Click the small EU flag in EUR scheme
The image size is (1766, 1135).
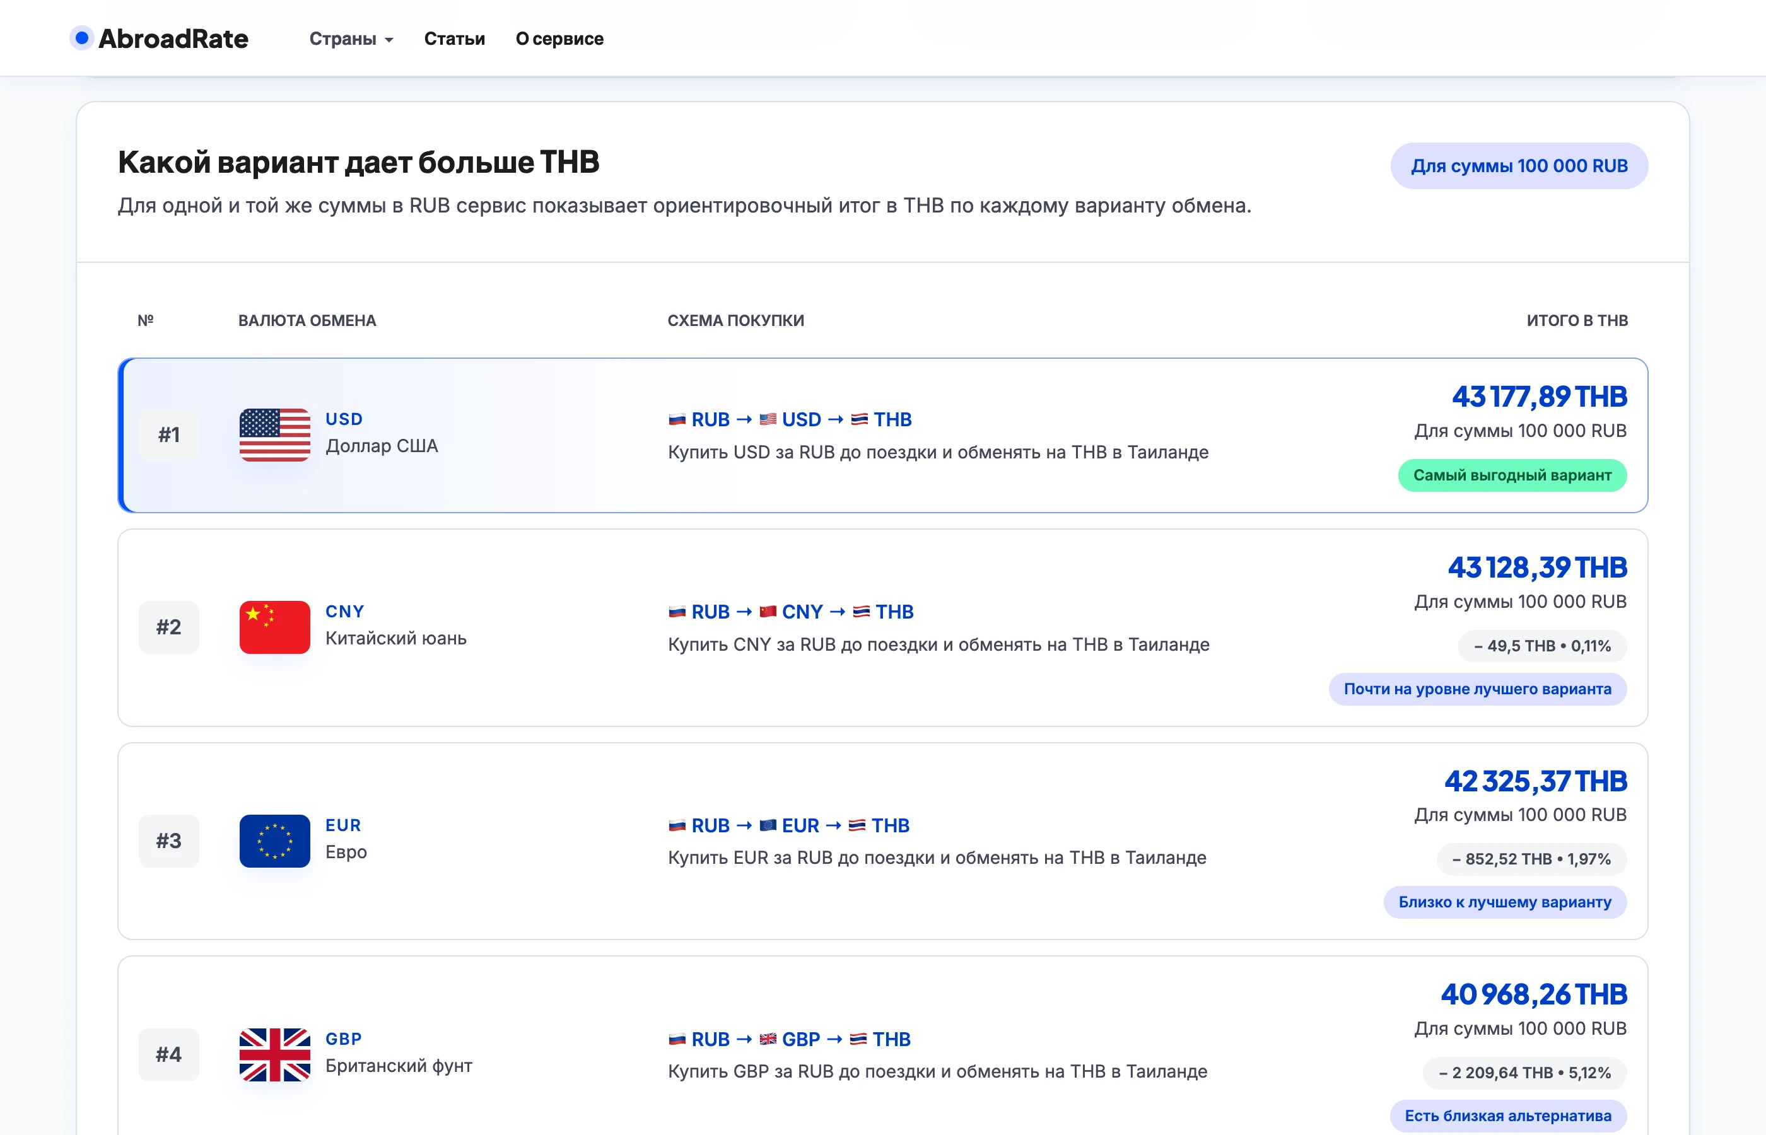(x=768, y=825)
